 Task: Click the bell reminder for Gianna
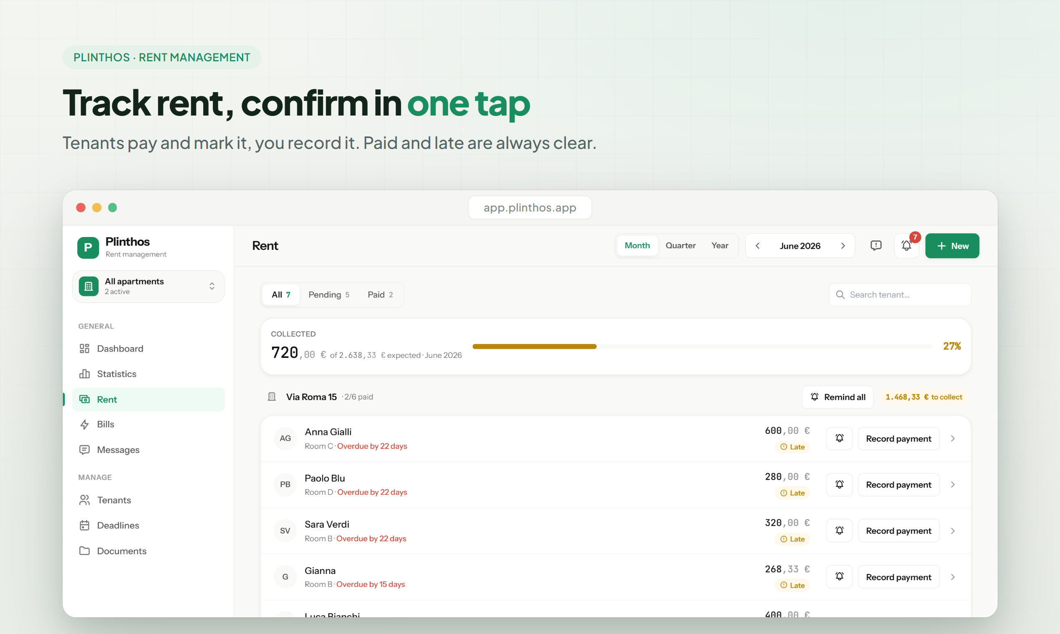click(840, 577)
